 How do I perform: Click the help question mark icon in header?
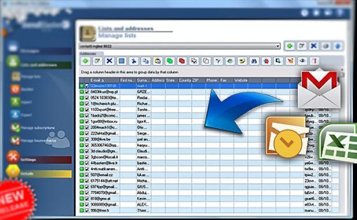[340, 13]
